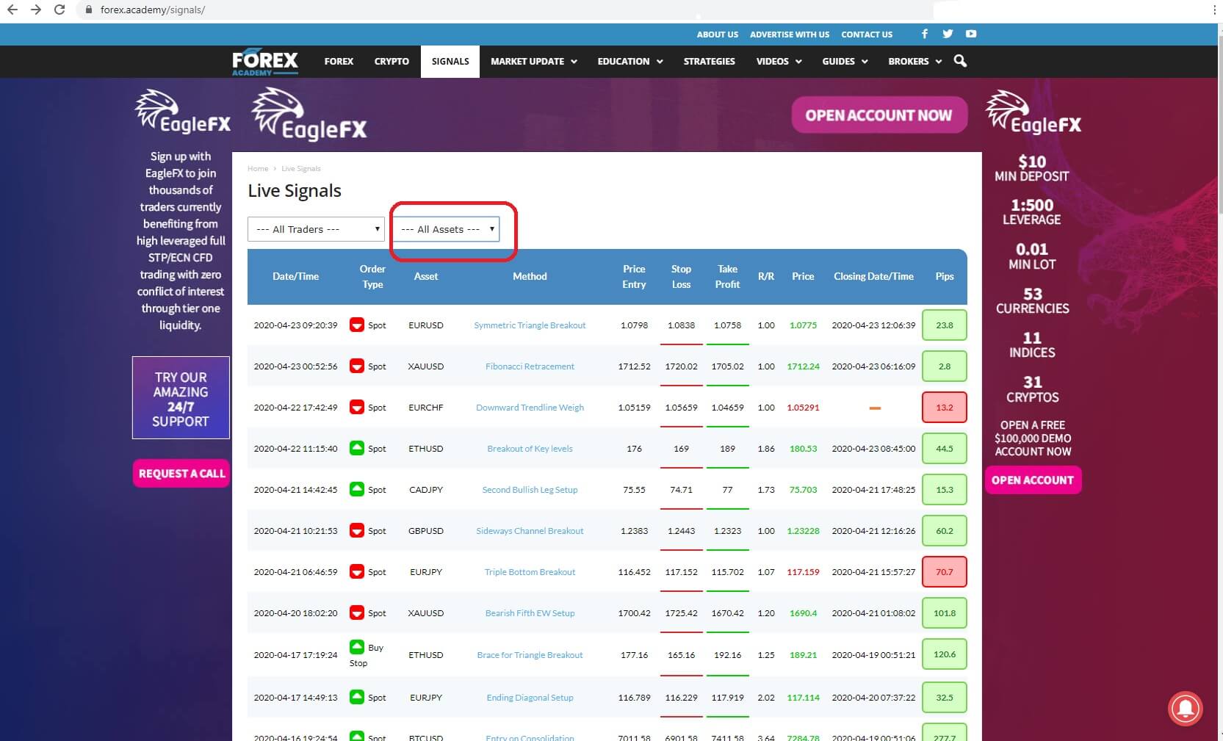
Task: Reload the page with refresh icon
Action: [59, 10]
